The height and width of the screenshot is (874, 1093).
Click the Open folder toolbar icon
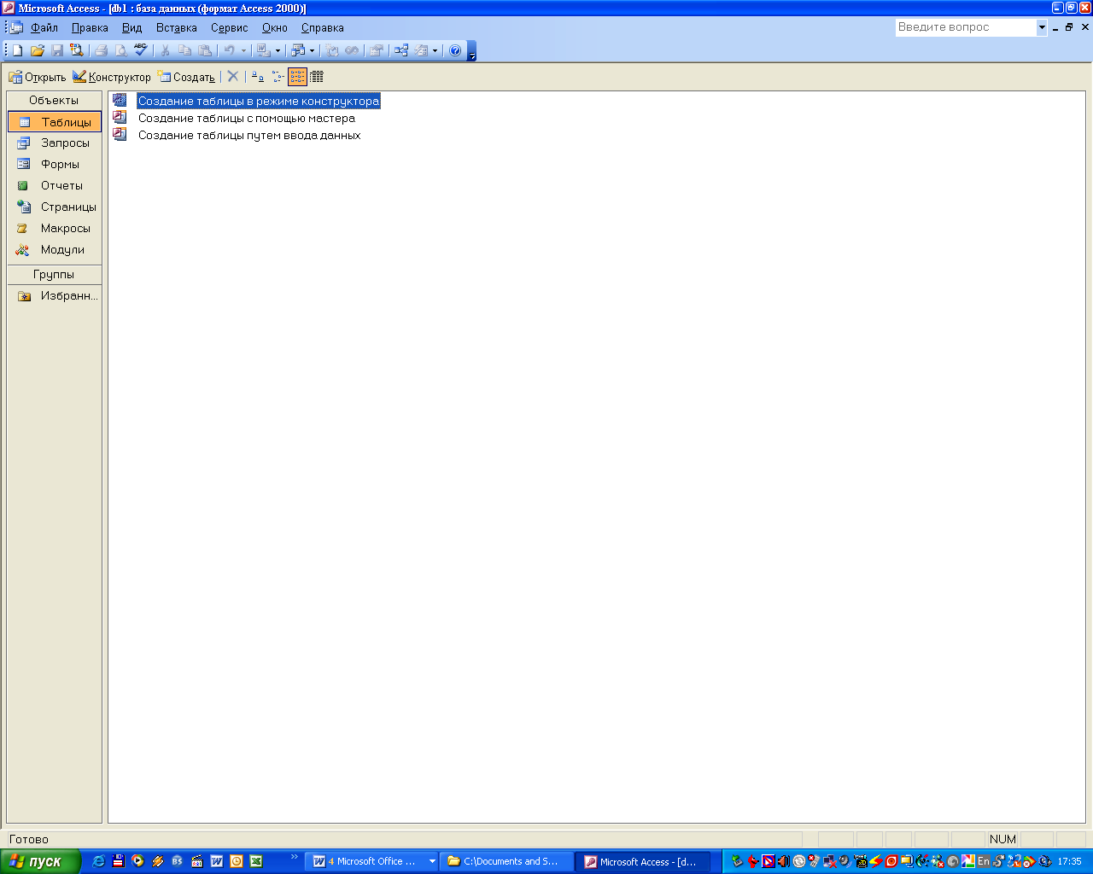(37, 50)
